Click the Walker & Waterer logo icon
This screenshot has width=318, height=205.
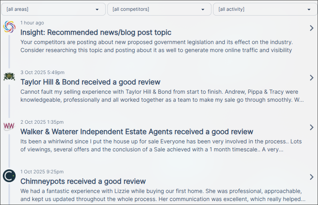coord(9,126)
